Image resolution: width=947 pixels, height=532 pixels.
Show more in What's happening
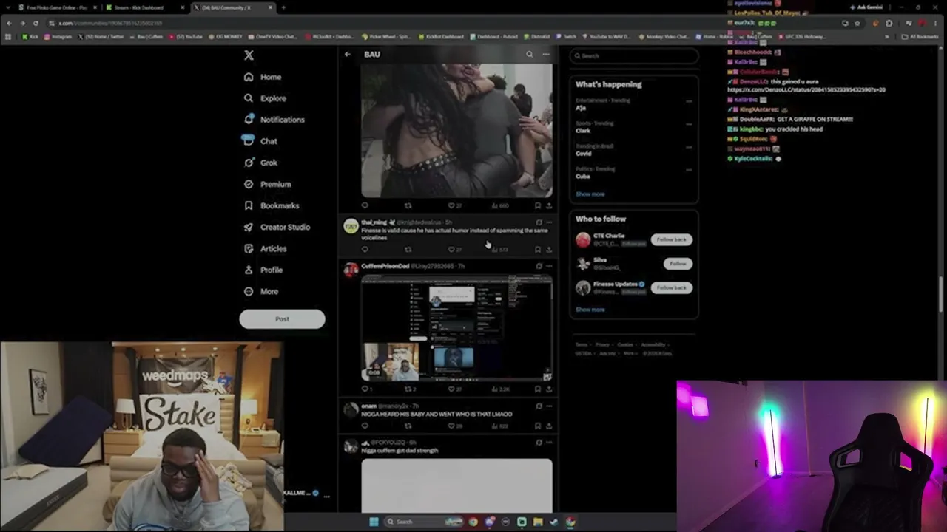[x=590, y=194]
